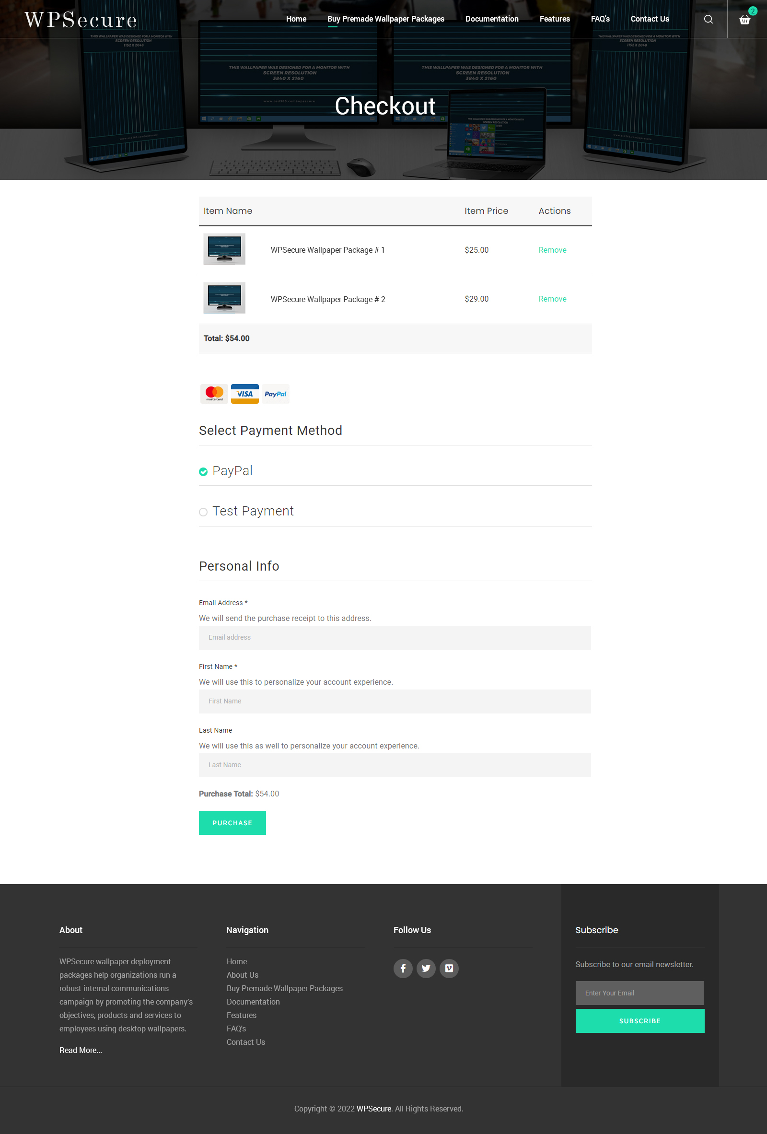Open footer About Us link
This screenshot has width=767, height=1134.
coord(243,975)
